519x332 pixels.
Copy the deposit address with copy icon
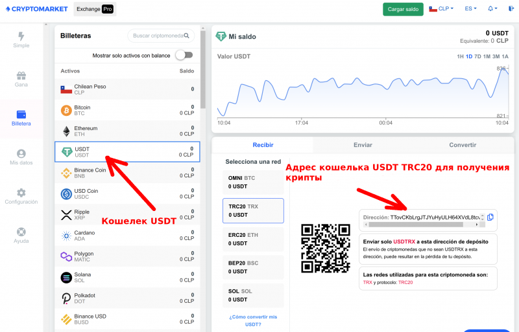click(x=490, y=217)
